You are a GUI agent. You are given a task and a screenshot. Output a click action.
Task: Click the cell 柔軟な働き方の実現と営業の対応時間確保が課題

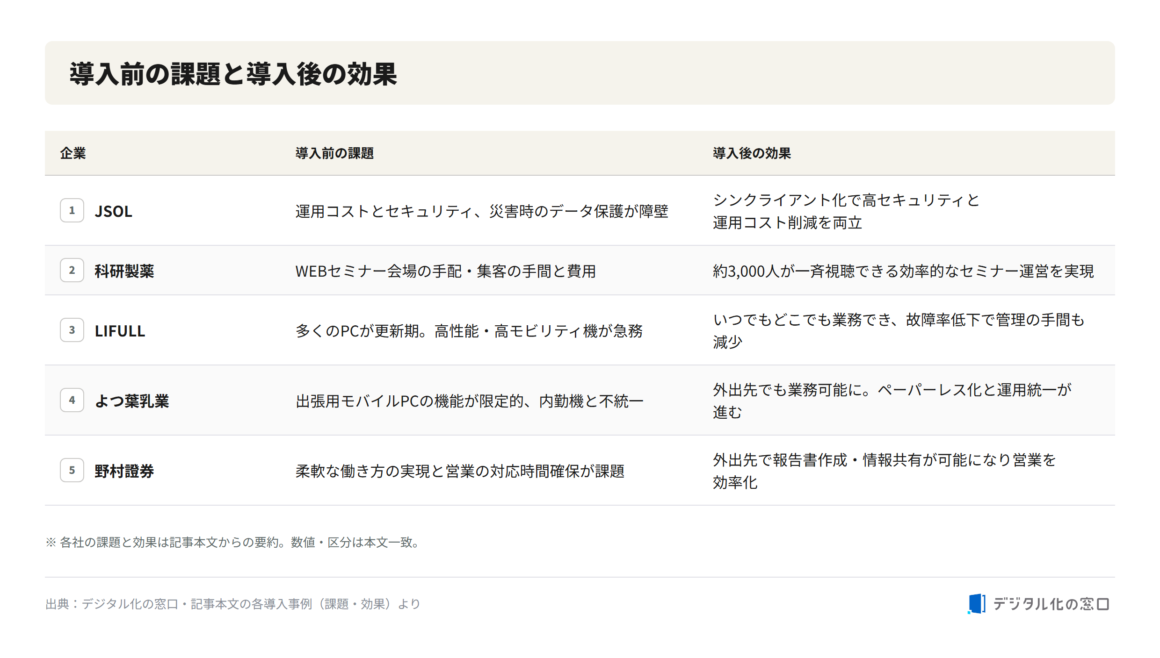coord(460,471)
